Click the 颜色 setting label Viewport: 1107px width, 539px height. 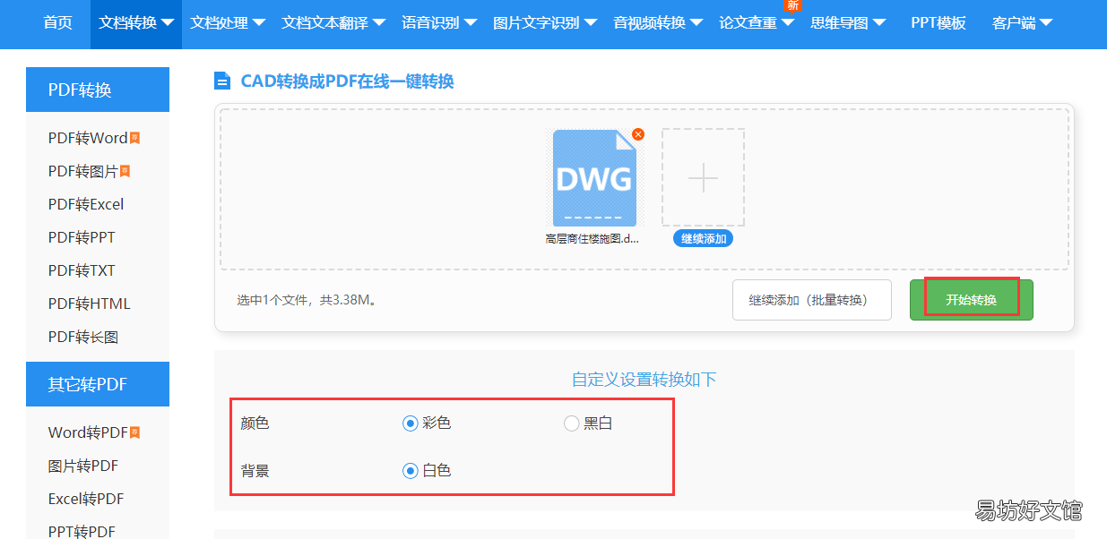(x=255, y=423)
